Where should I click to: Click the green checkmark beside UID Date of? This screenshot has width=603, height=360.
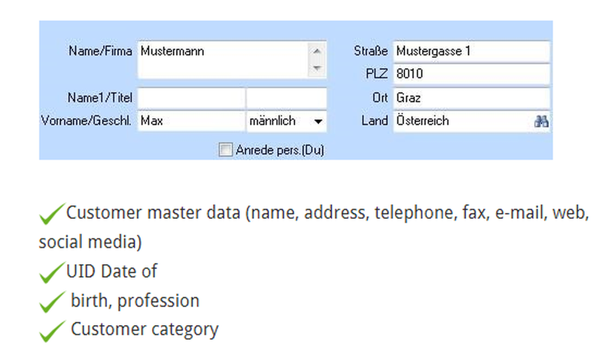point(52,273)
